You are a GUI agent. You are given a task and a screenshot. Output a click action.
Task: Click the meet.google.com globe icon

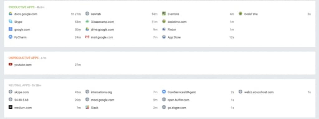pyautogui.click(x=87, y=99)
